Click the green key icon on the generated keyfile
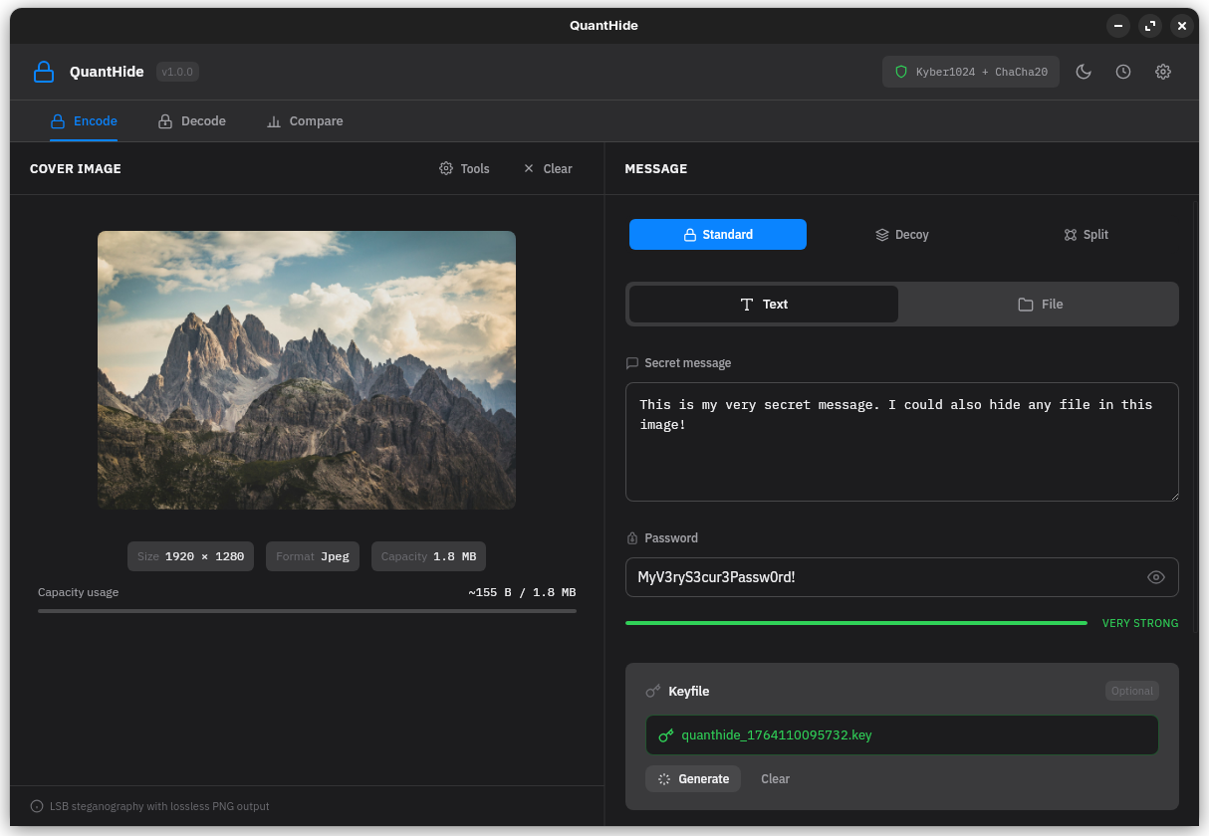Viewport: 1209px width, 836px height. click(665, 734)
